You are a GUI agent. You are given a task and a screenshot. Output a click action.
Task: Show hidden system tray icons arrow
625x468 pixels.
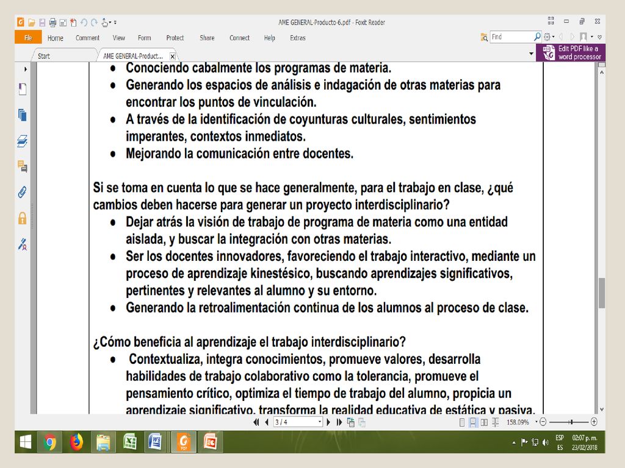pyautogui.click(x=514, y=442)
